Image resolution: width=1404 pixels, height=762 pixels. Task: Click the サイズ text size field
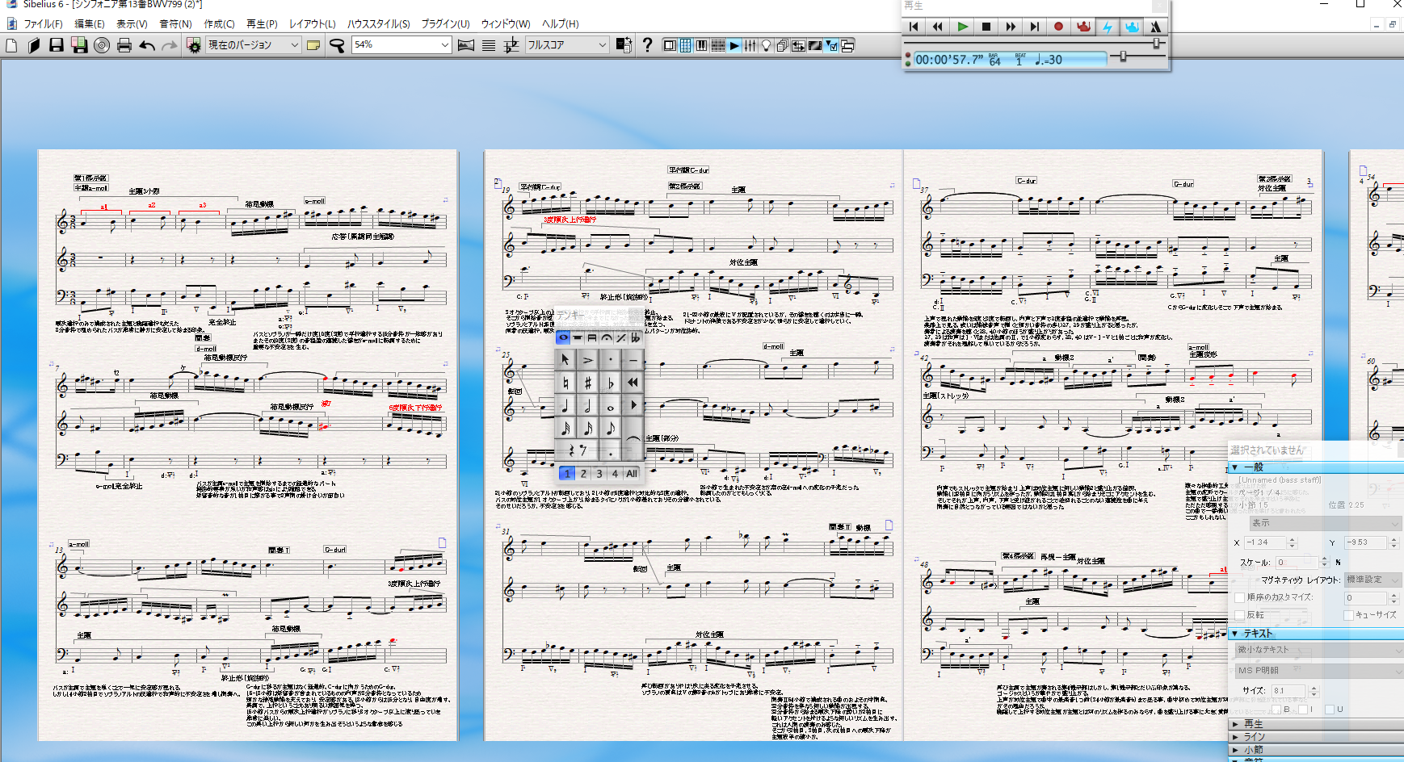pyautogui.click(x=1288, y=691)
